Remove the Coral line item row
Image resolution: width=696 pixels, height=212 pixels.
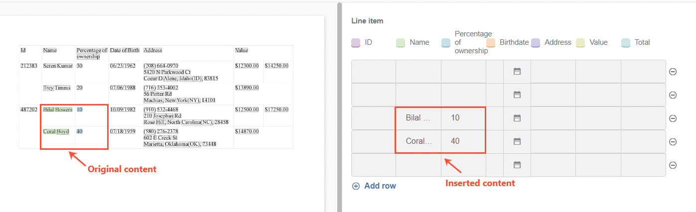[673, 142]
